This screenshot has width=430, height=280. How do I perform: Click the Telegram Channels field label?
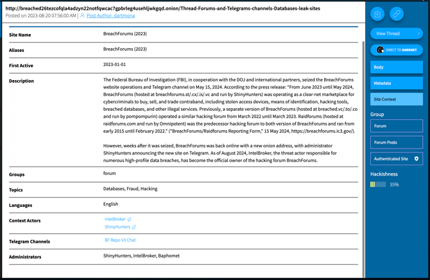tap(30, 242)
